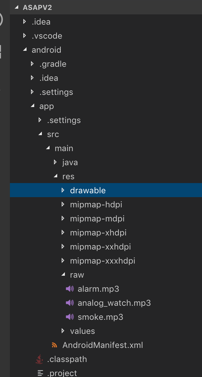Select the java folder name
The height and width of the screenshot is (377, 202).
click(x=70, y=163)
